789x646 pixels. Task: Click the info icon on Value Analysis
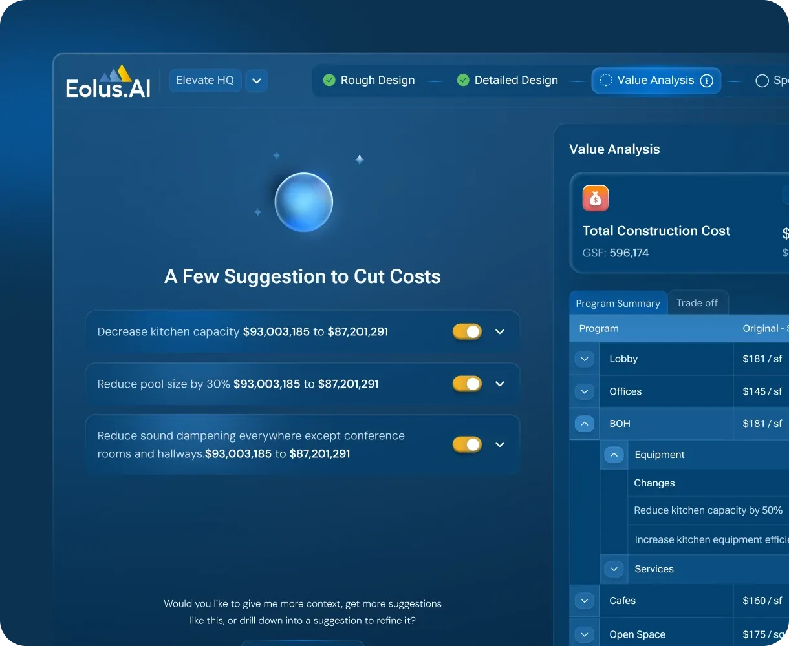(x=707, y=81)
